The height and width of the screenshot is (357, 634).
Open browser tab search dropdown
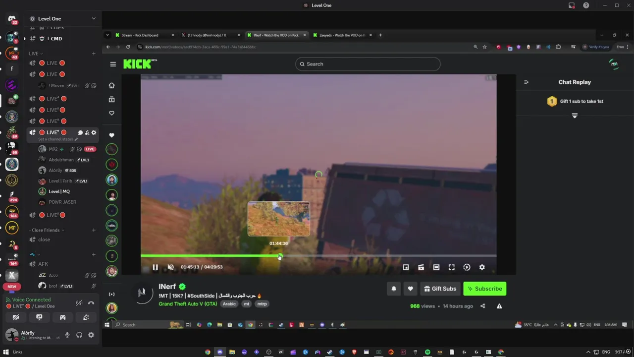tap(107, 35)
